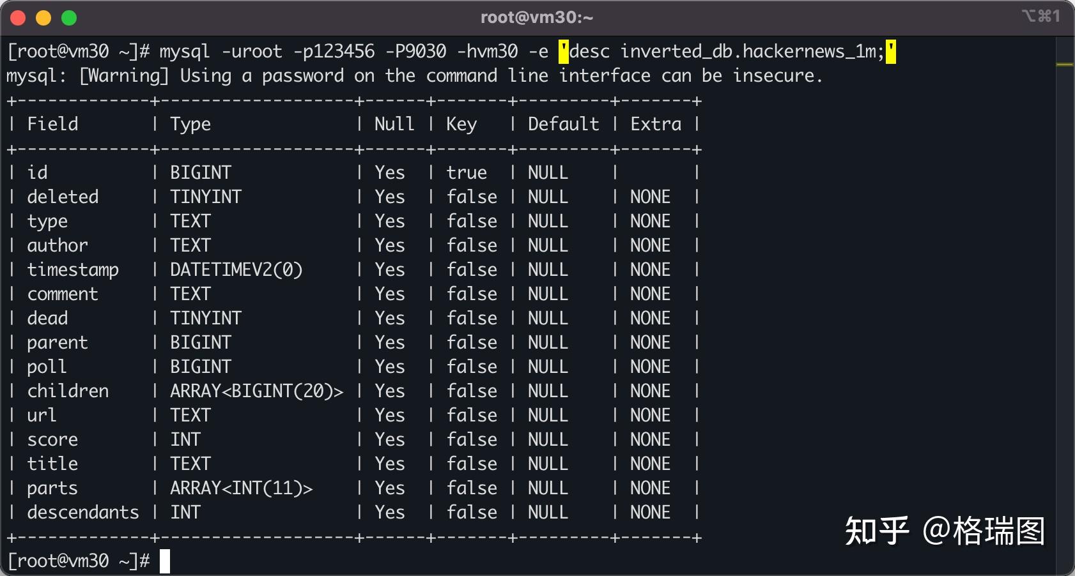
Task: Click the timestamp field name
Action: (x=73, y=270)
